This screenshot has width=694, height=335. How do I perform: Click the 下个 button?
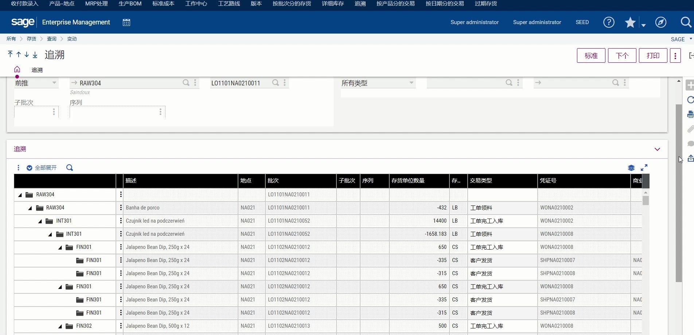(622, 55)
